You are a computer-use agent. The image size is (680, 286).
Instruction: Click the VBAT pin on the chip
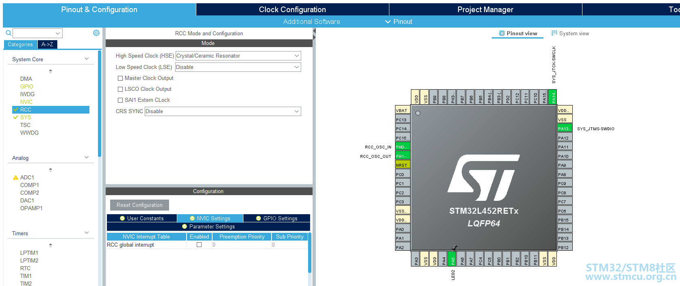[403, 110]
